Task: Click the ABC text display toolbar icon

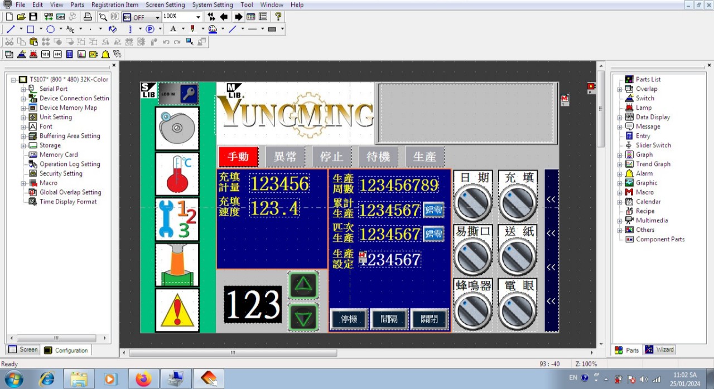Action: (x=57, y=54)
